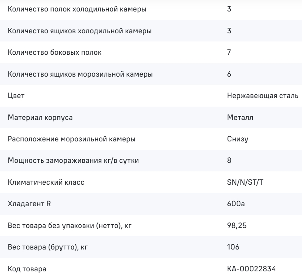This screenshot has height=278, width=302.
Task: Select the '600a' refrigerant value
Action: click(236, 204)
